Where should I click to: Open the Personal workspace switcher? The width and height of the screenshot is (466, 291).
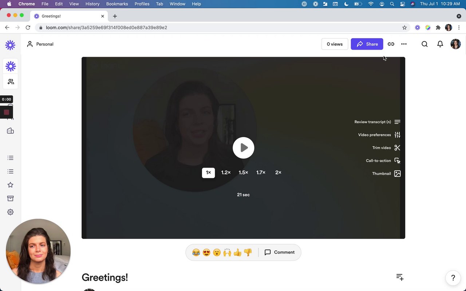pyautogui.click(x=40, y=44)
